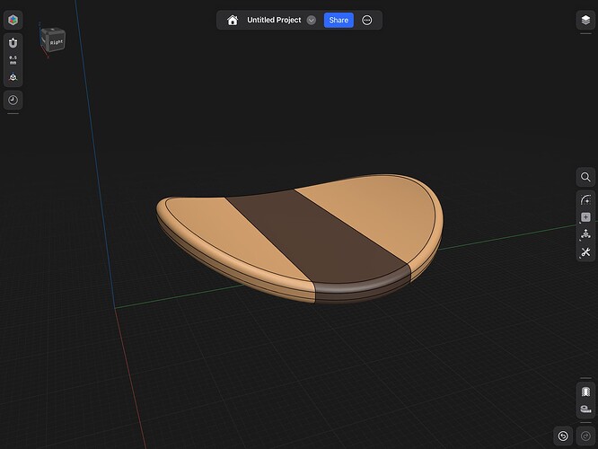Undo the last action

tap(563, 436)
